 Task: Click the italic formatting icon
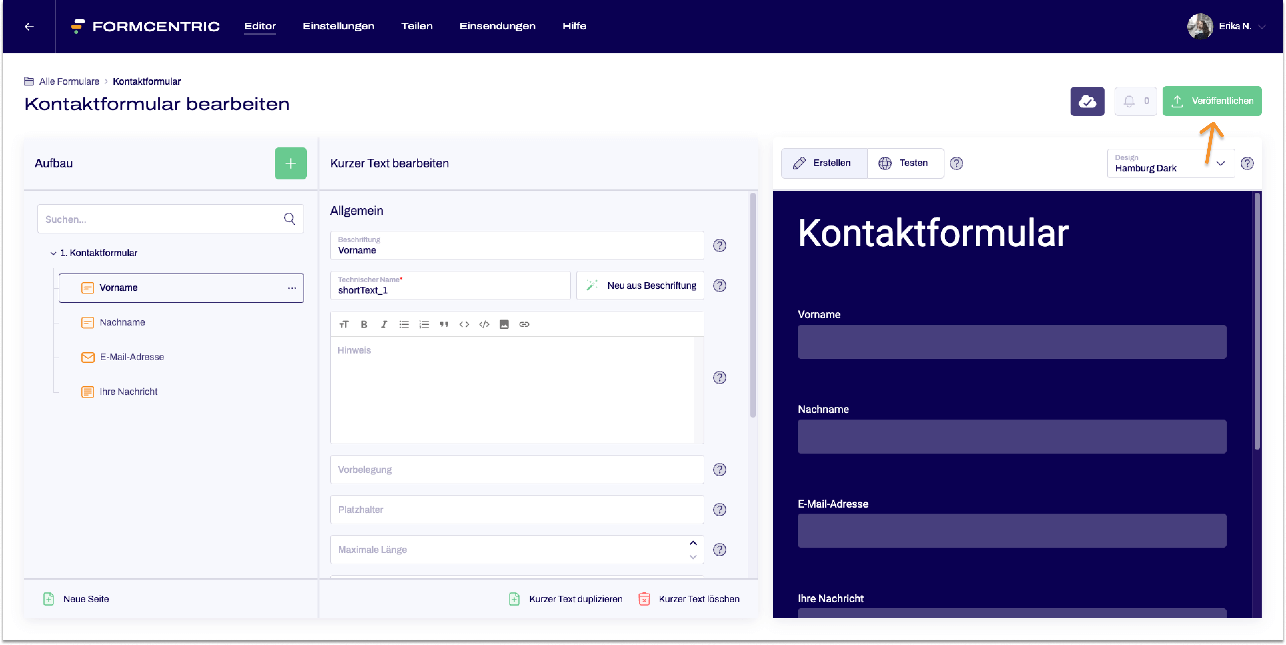tap(383, 324)
